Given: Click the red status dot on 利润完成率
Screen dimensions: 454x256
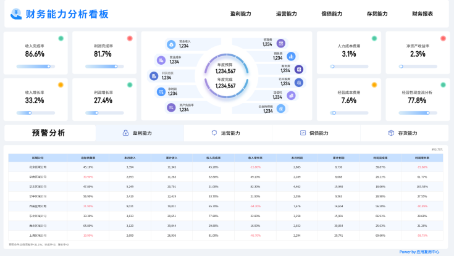Looking at the screenshot, I should 130,38.
